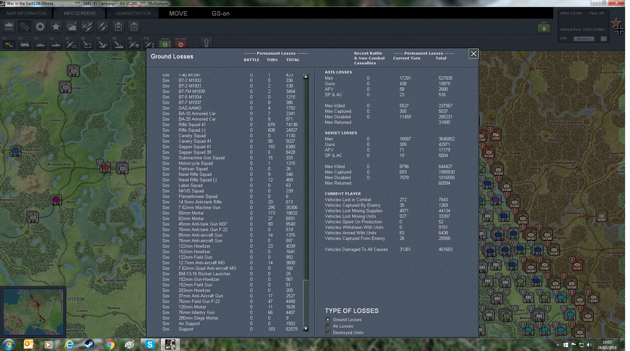Select the F9 air transport parachute mode
The height and width of the screenshot is (351, 630).
134,45
